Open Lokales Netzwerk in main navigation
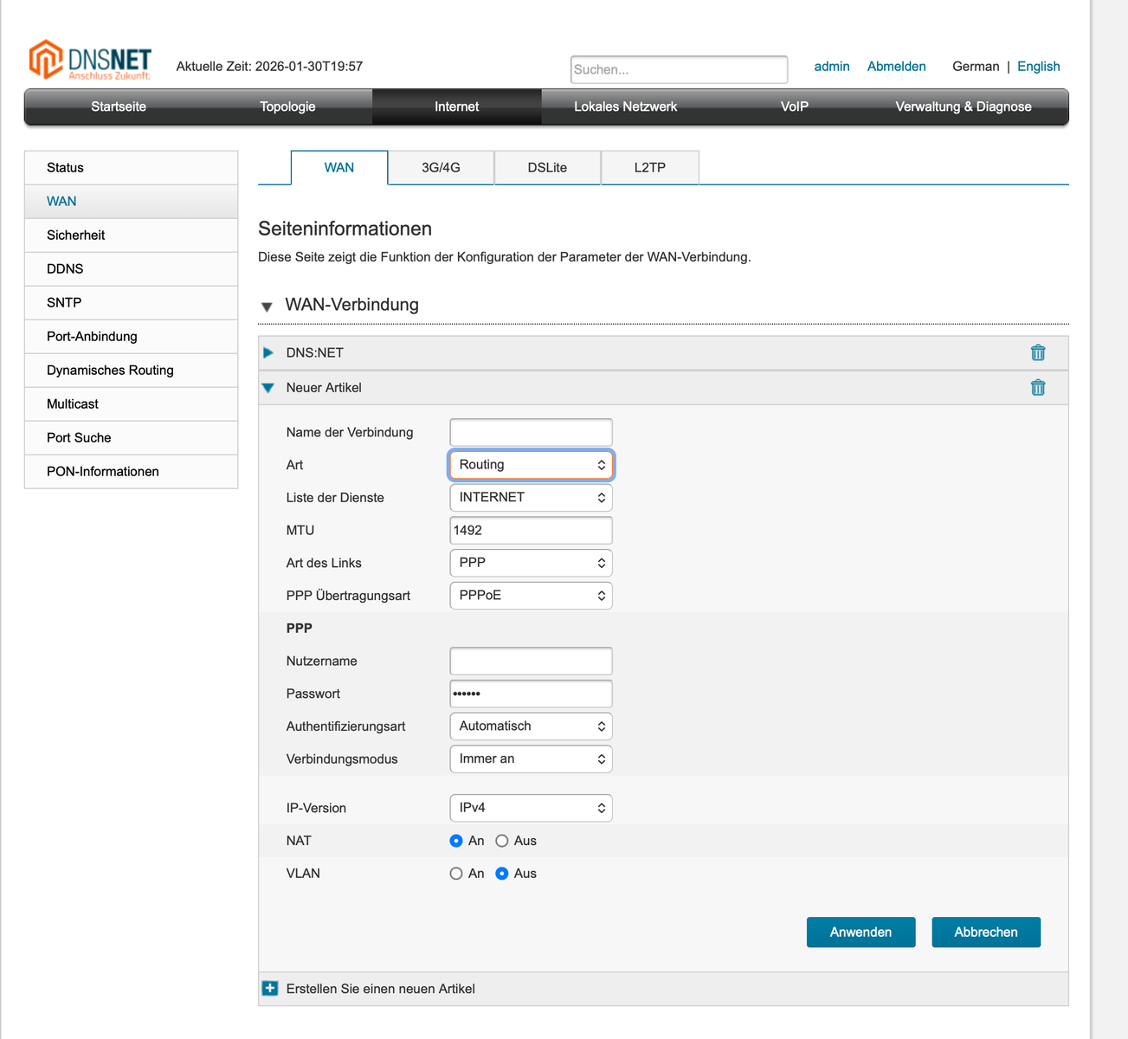This screenshot has width=1128, height=1039. [x=625, y=106]
